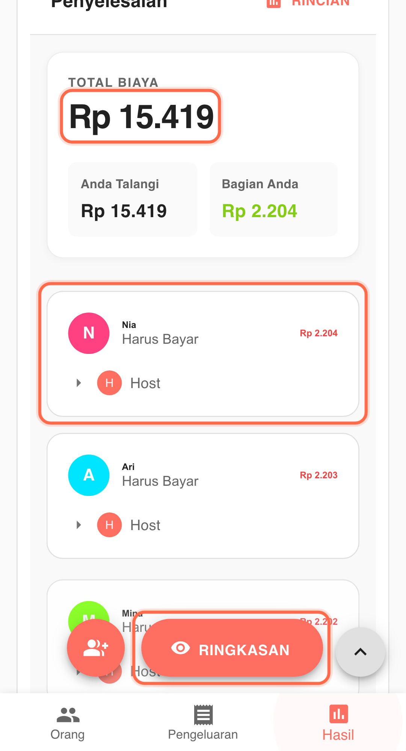This screenshot has width=406, height=751.
Task: Expand Host details under Ari
Action: click(78, 525)
